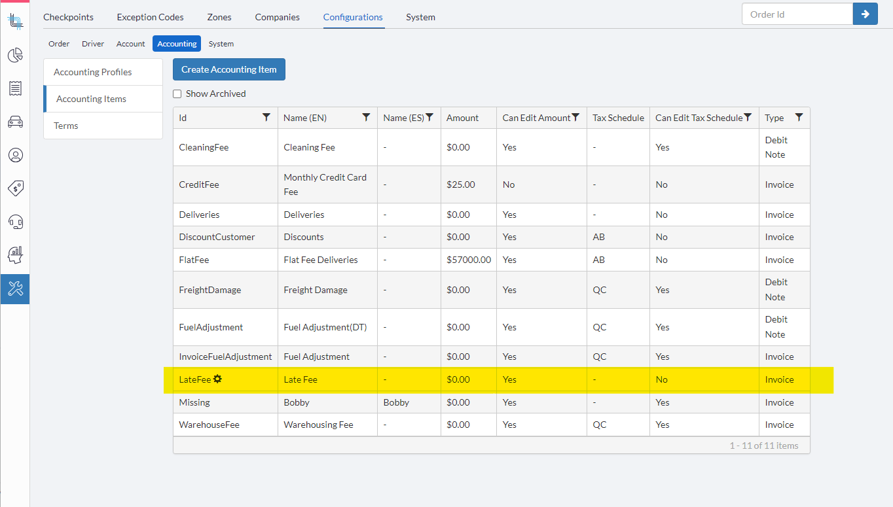Open the wrench tools sidebar icon
The width and height of the screenshot is (893, 507).
[x=15, y=288]
